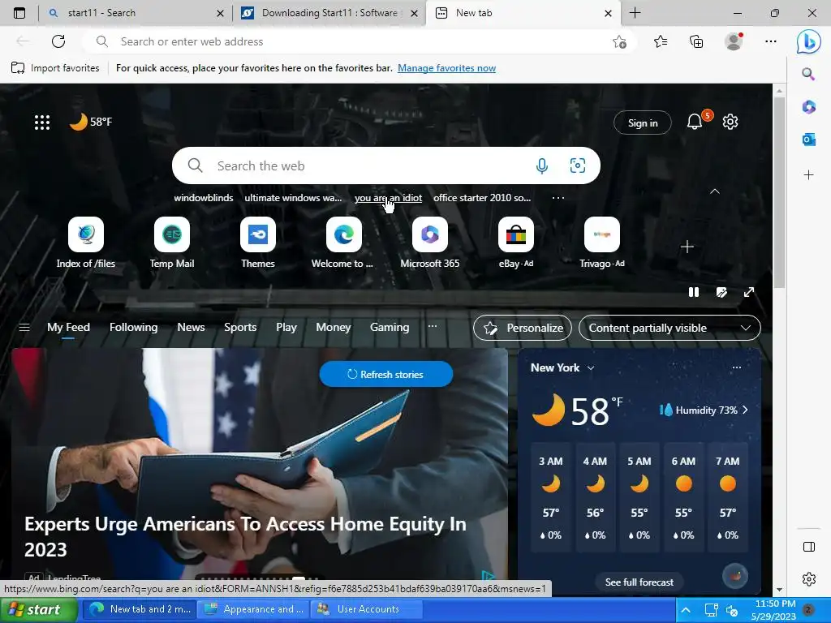The image size is (831, 623).
Task: Click Manage favorites now link
Action: pyautogui.click(x=447, y=68)
